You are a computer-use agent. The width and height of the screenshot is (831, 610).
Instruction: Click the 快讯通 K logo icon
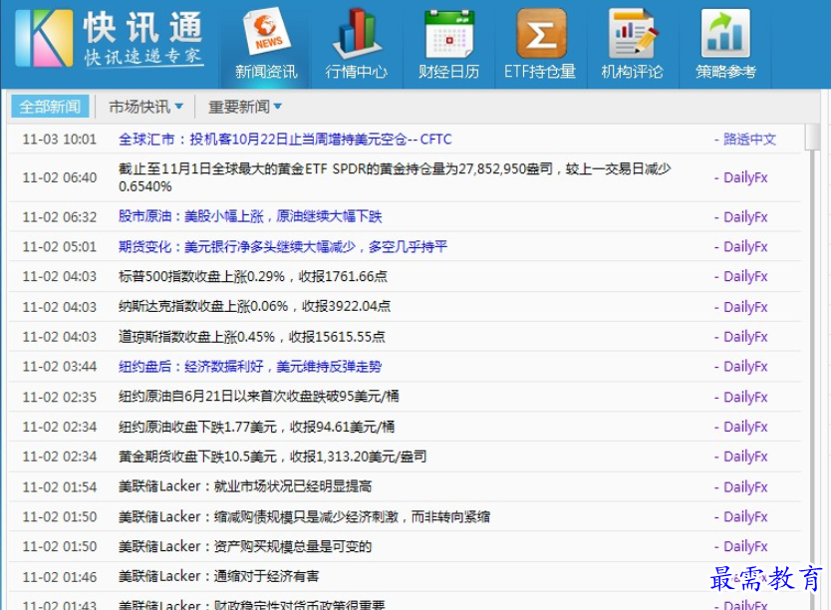click(44, 38)
